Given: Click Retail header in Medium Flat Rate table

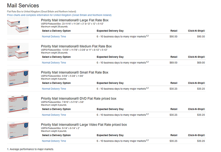Looking at the screenshot, I should (x=174, y=57).
